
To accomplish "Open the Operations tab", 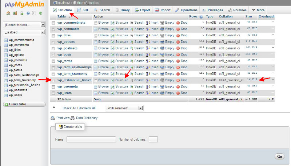I will pos(186,10).
